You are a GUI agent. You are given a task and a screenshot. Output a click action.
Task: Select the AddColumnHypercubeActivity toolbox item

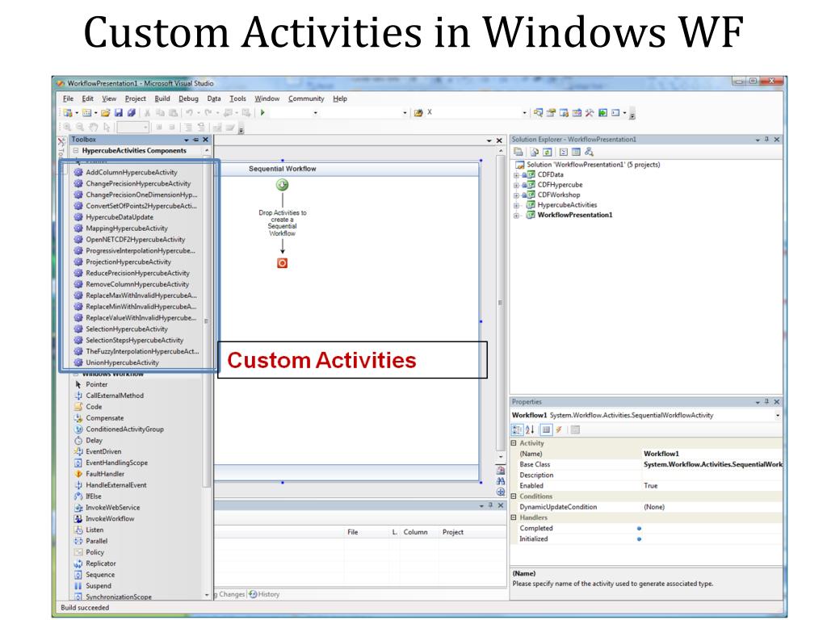click(132, 173)
